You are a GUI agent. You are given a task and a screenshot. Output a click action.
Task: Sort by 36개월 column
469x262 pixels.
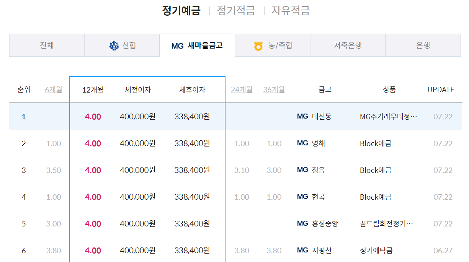pos(274,90)
